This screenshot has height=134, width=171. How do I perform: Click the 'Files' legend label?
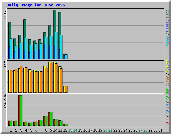pyautogui.click(x=167, y=27)
